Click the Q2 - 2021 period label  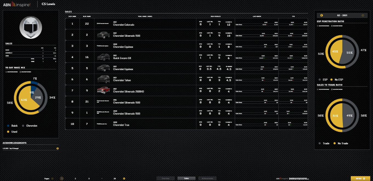[x=342, y=15]
